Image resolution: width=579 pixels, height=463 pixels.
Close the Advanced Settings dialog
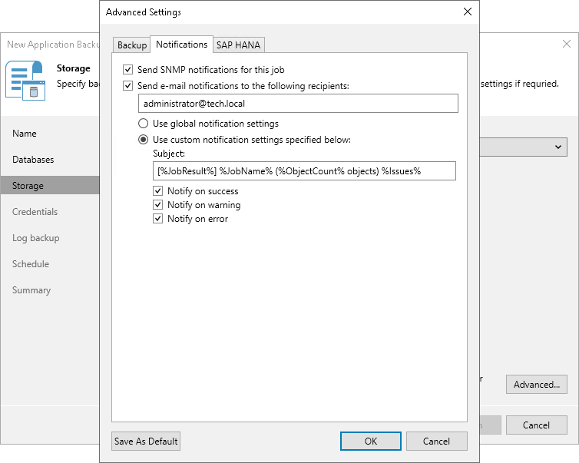pyautogui.click(x=468, y=12)
